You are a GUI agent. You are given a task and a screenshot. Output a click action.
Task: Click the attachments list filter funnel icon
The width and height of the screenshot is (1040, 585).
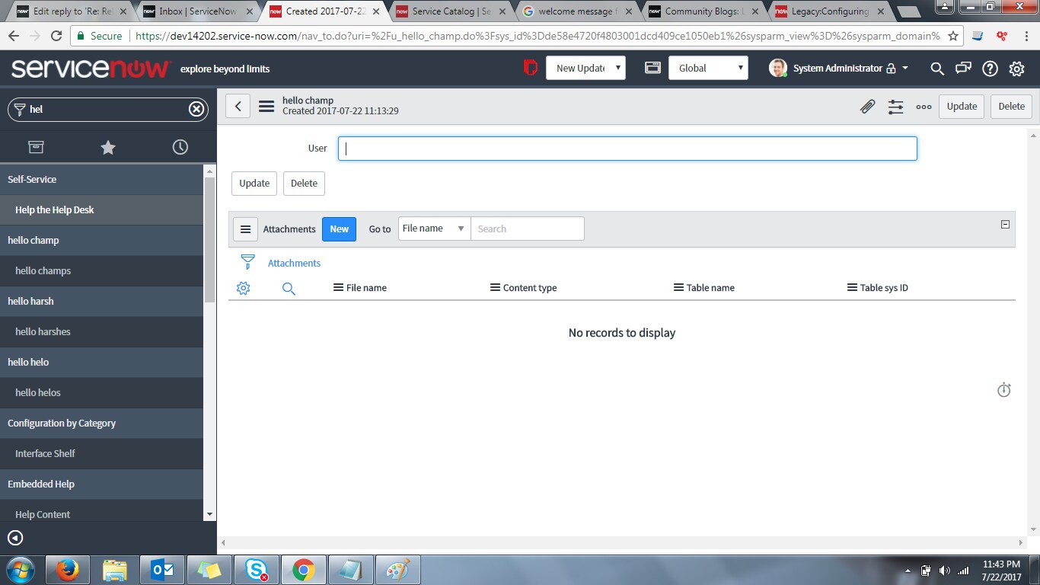click(247, 263)
